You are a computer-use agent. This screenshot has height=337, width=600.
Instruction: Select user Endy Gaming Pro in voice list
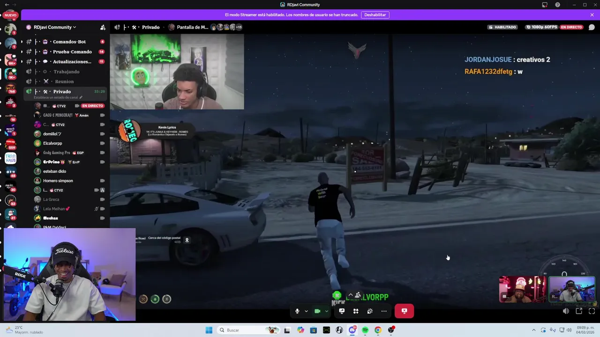coord(69,153)
